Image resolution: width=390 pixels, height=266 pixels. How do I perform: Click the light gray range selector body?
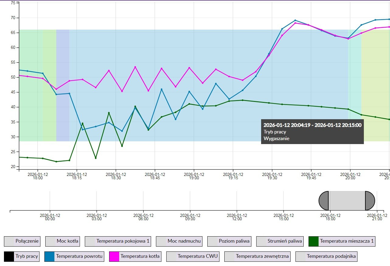pyautogui.click(x=347, y=201)
